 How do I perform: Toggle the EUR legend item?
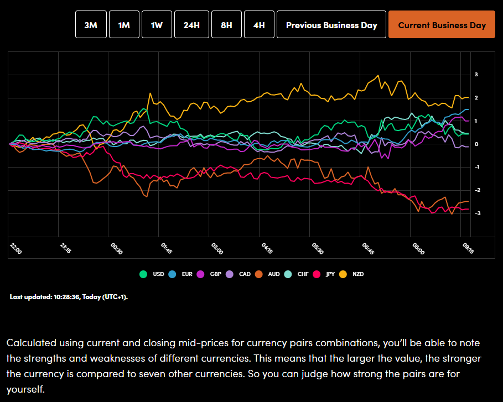click(x=180, y=274)
